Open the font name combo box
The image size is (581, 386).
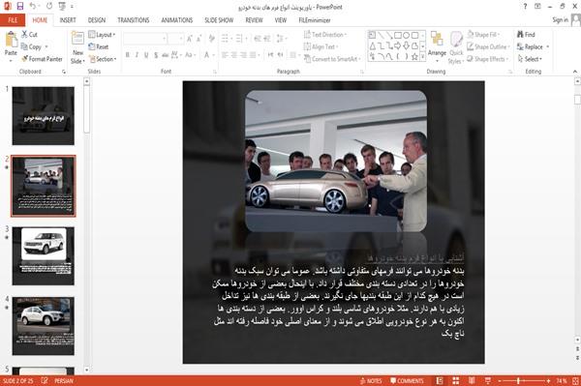click(x=145, y=39)
